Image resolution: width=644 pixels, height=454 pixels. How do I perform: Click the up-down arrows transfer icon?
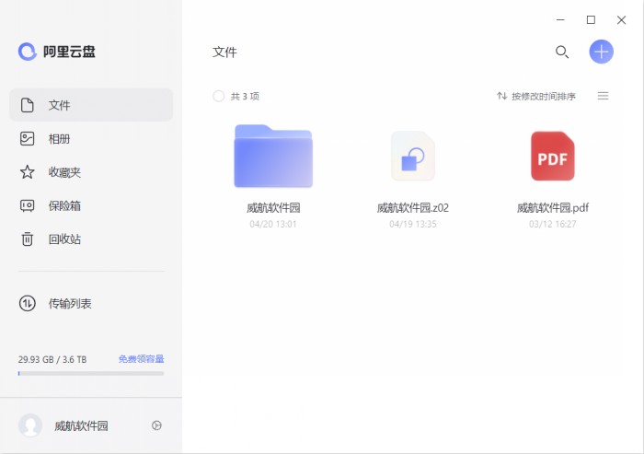coord(27,304)
